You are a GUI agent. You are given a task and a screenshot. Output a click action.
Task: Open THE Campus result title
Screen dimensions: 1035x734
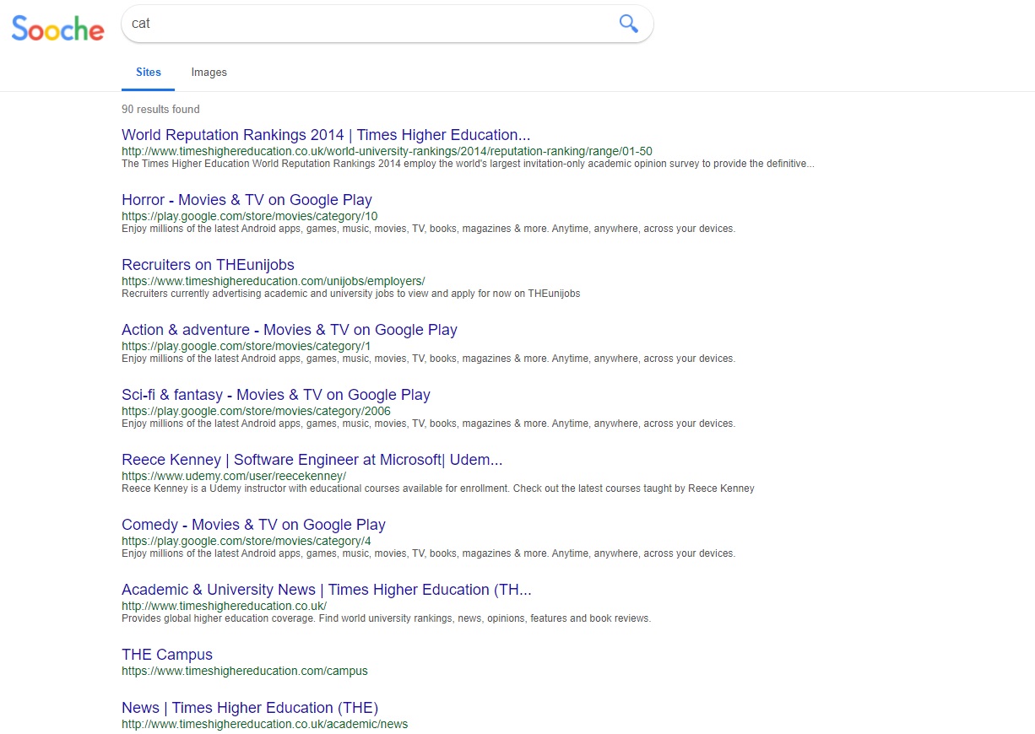167,655
